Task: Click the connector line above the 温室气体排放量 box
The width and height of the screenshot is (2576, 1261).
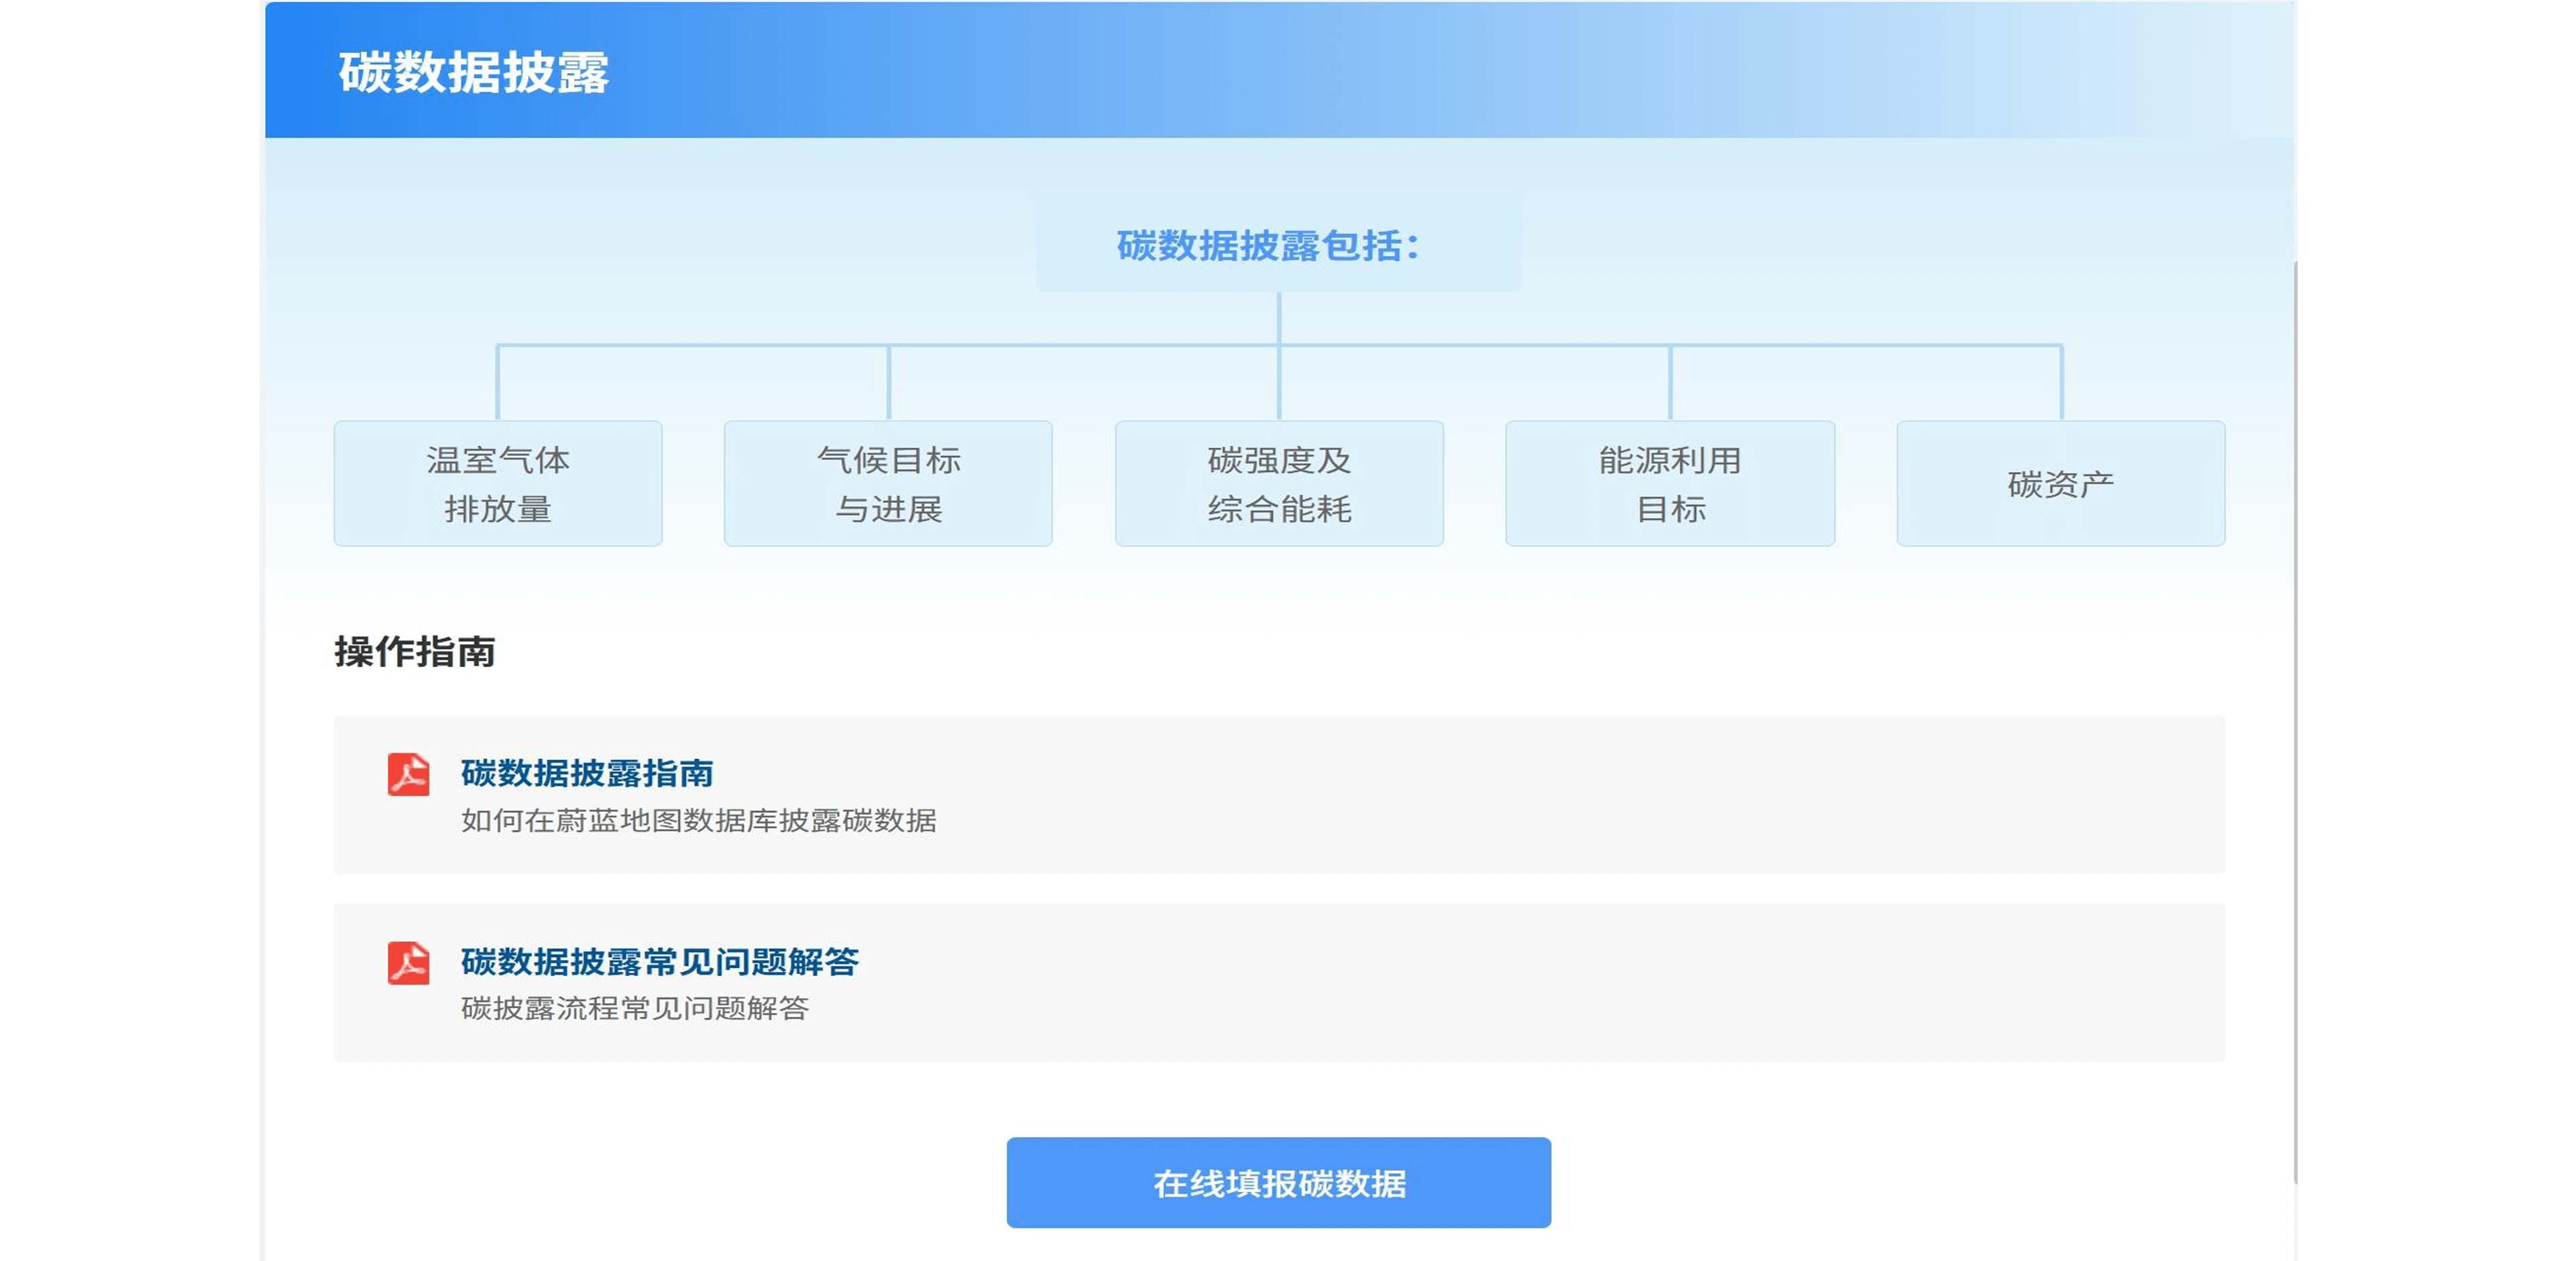Action: (498, 383)
